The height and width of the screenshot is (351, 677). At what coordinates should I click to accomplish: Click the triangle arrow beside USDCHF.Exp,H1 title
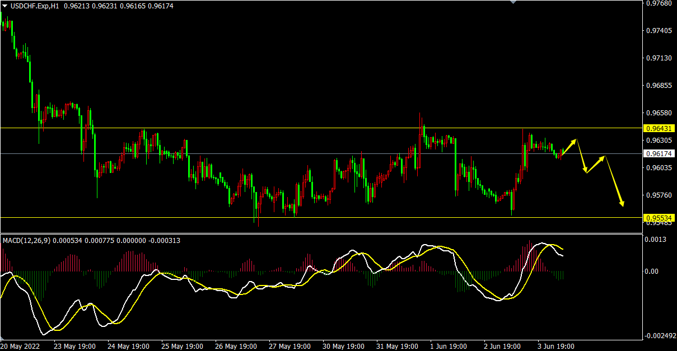[4, 5]
